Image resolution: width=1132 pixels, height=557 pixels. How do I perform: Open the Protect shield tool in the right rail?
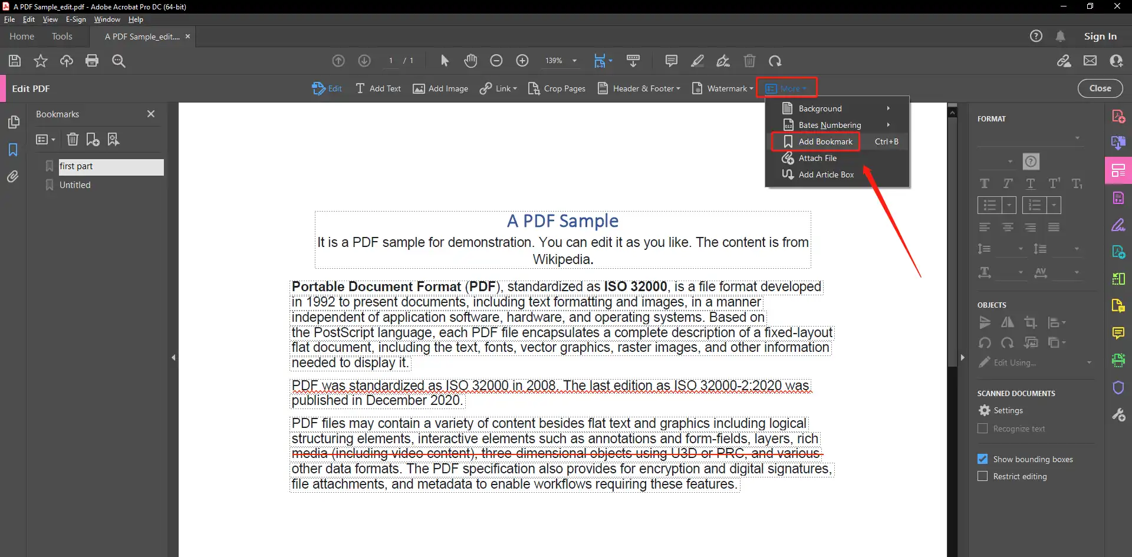[1118, 387]
